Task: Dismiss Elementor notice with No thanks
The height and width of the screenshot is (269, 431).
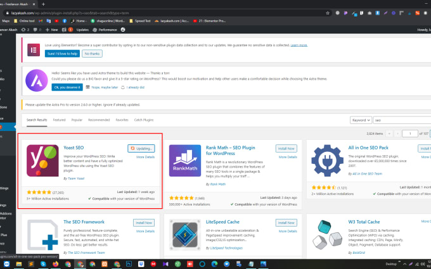Action: tap(92, 54)
